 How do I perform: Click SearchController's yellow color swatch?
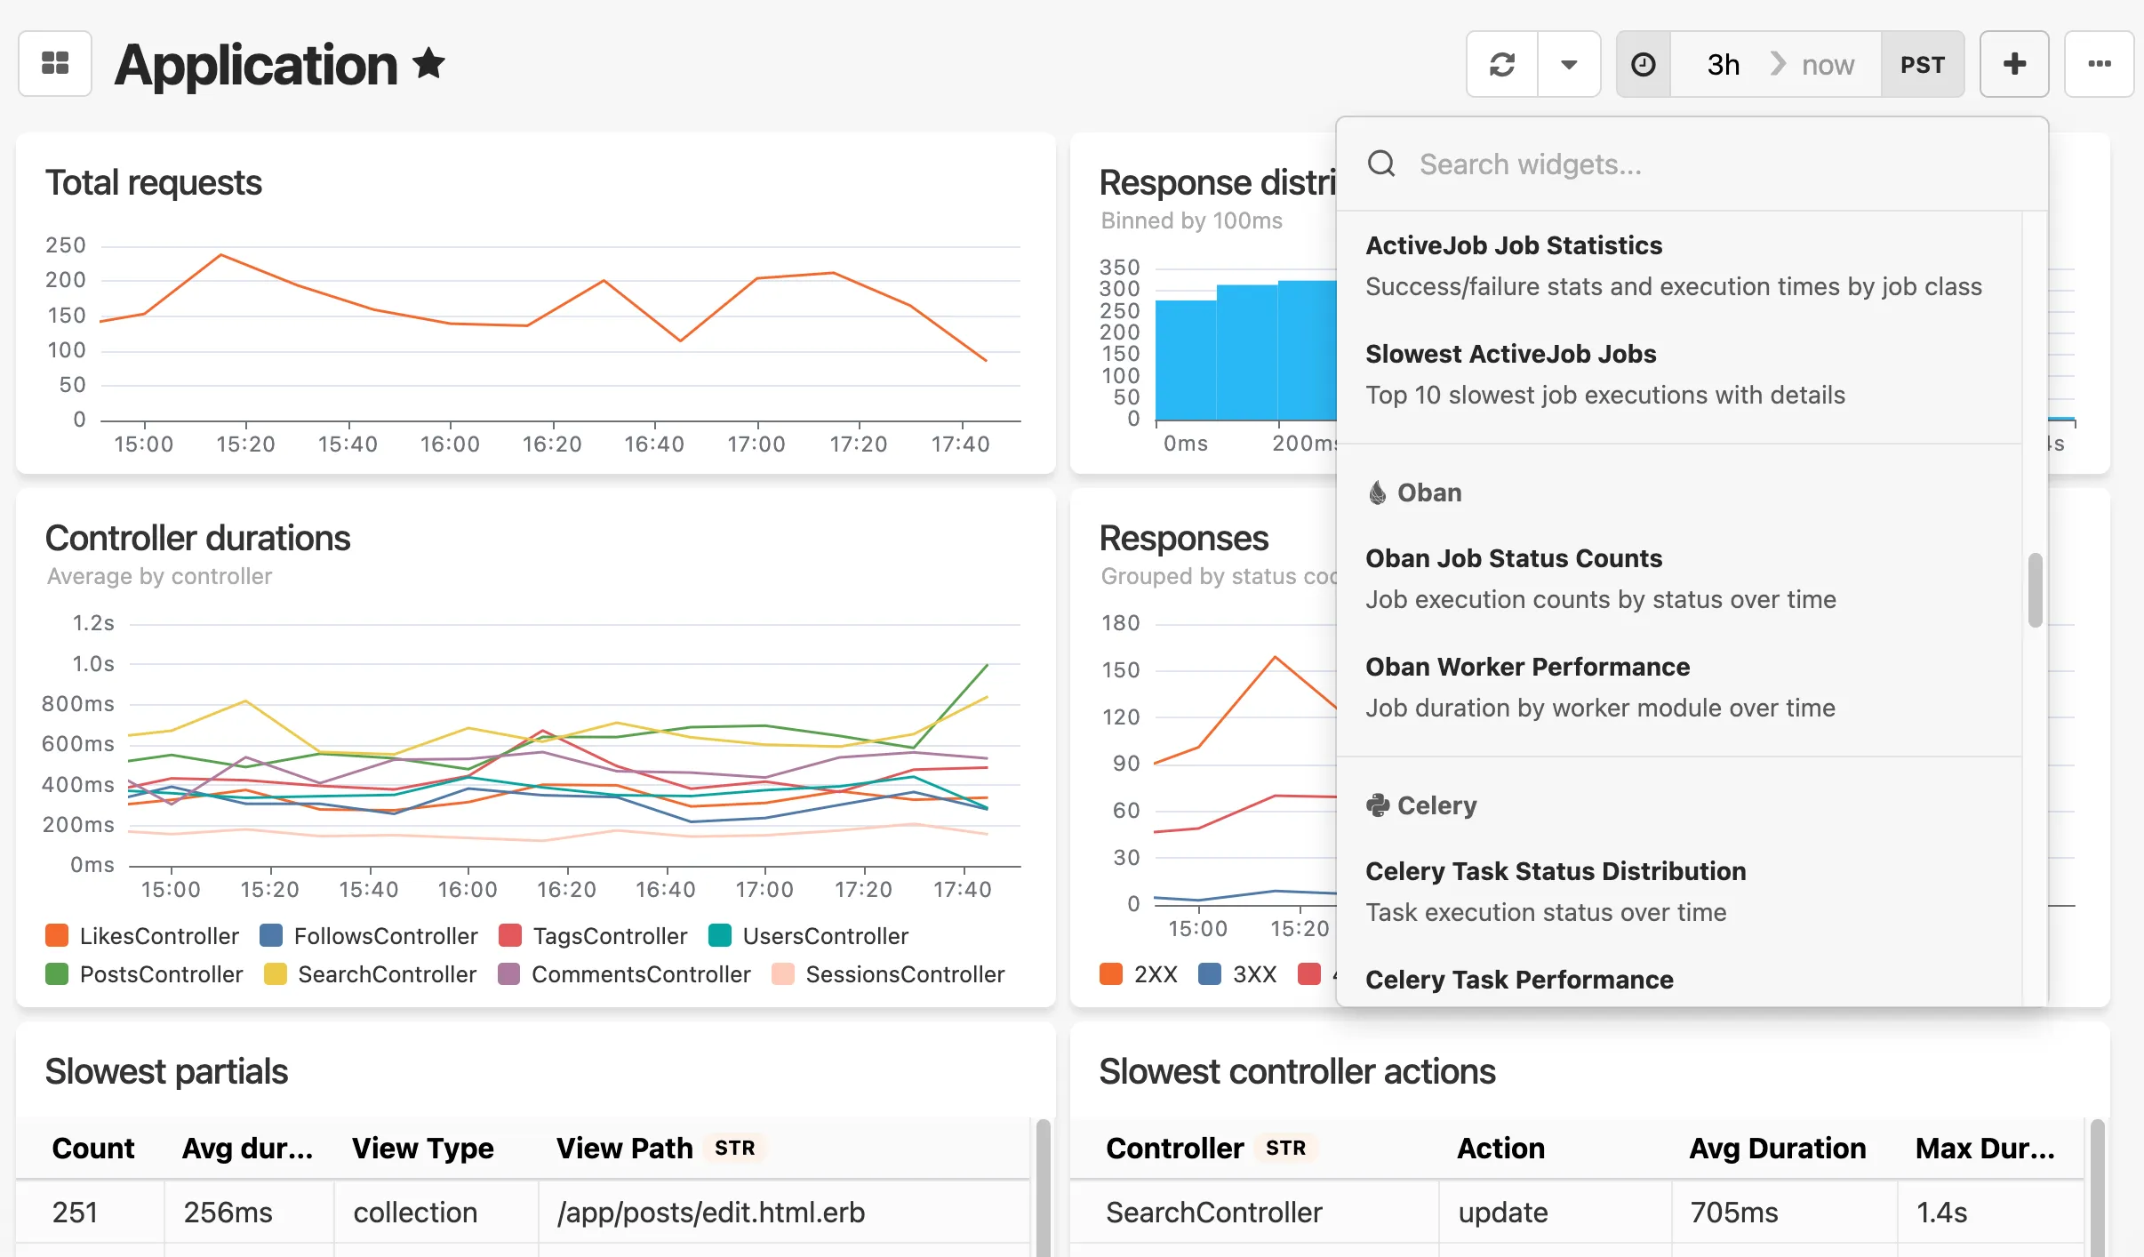276,973
